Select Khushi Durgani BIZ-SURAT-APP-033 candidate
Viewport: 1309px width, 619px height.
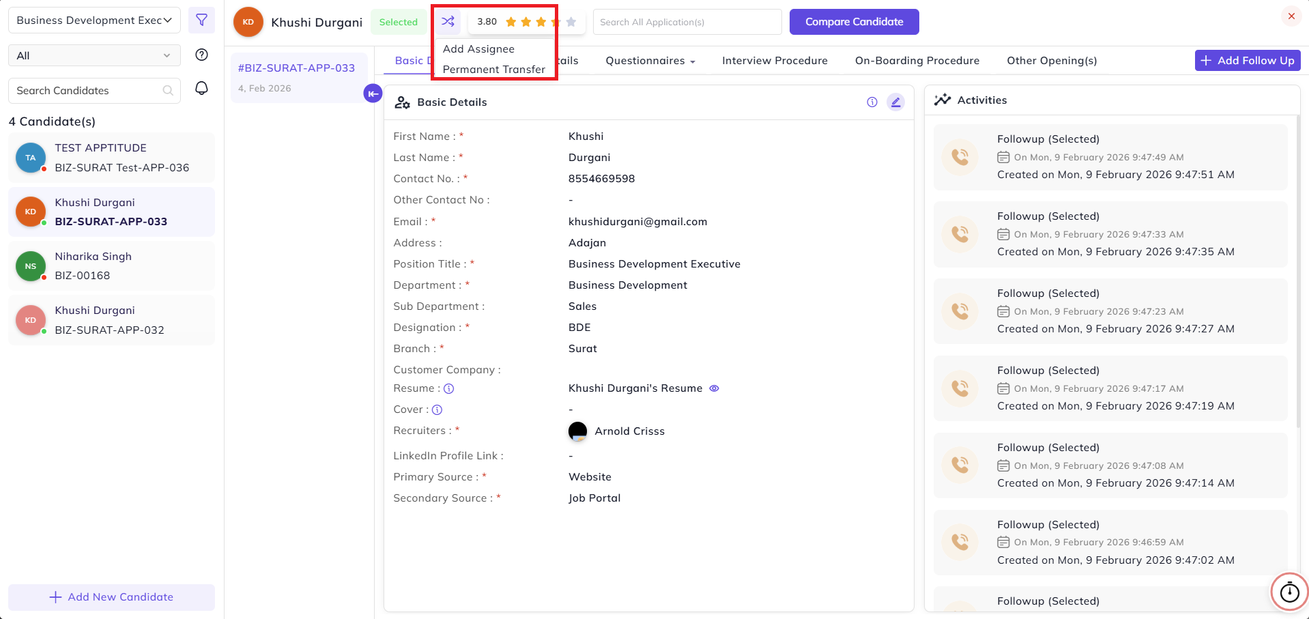(x=111, y=212)
